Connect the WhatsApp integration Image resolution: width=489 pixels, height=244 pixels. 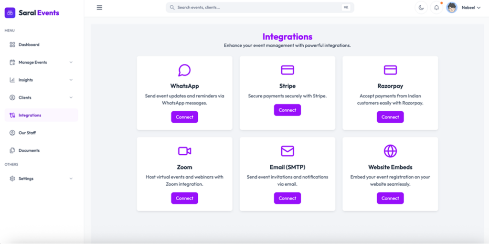point(184,117)
